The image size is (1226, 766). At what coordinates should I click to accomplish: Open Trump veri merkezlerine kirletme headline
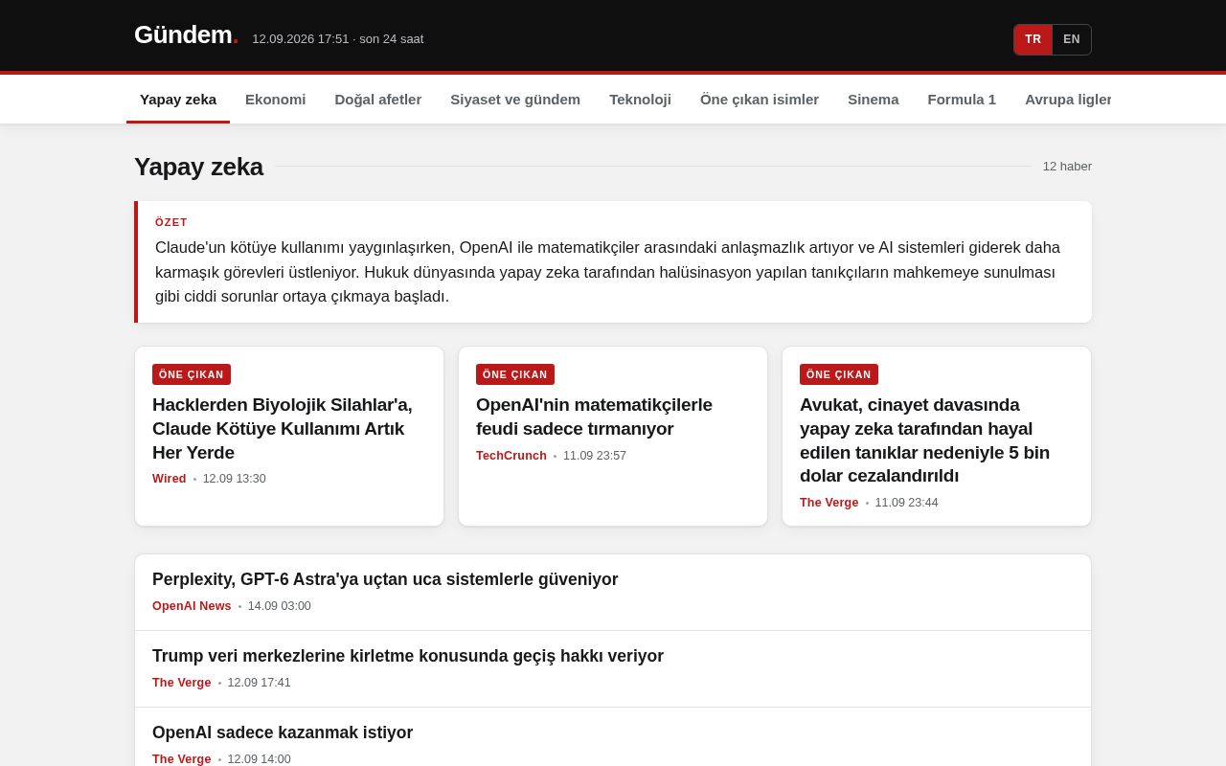coord(408,656)
